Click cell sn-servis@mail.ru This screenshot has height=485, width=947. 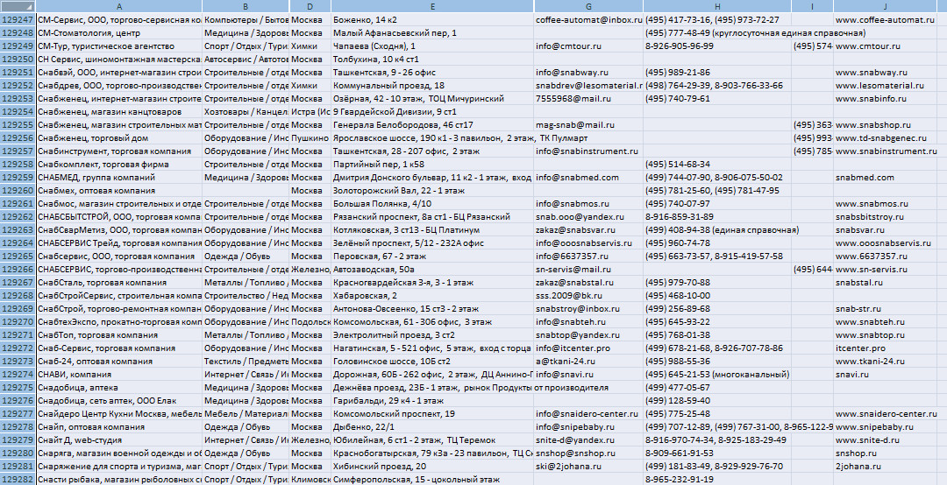click(589, 269)
